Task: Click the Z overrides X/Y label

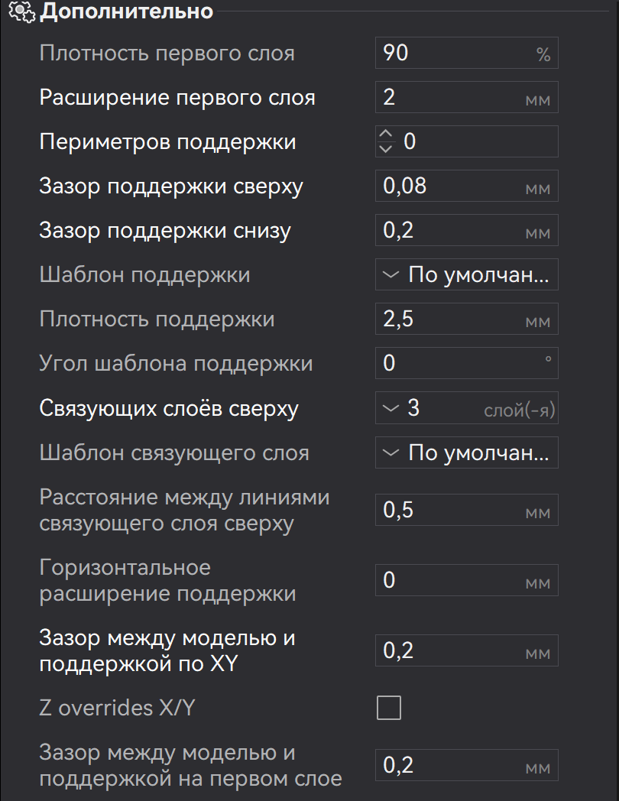Action: [117, 708]
